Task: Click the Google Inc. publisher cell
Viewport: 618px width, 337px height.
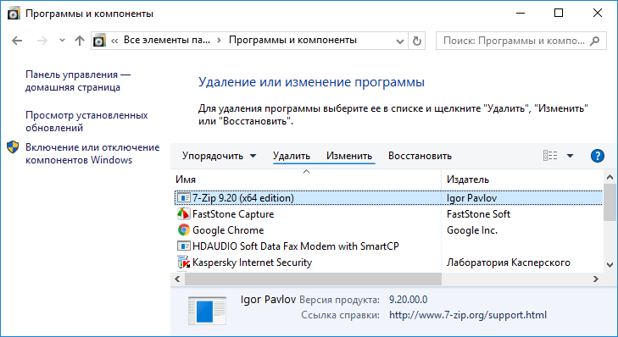Action: (472, 230)
